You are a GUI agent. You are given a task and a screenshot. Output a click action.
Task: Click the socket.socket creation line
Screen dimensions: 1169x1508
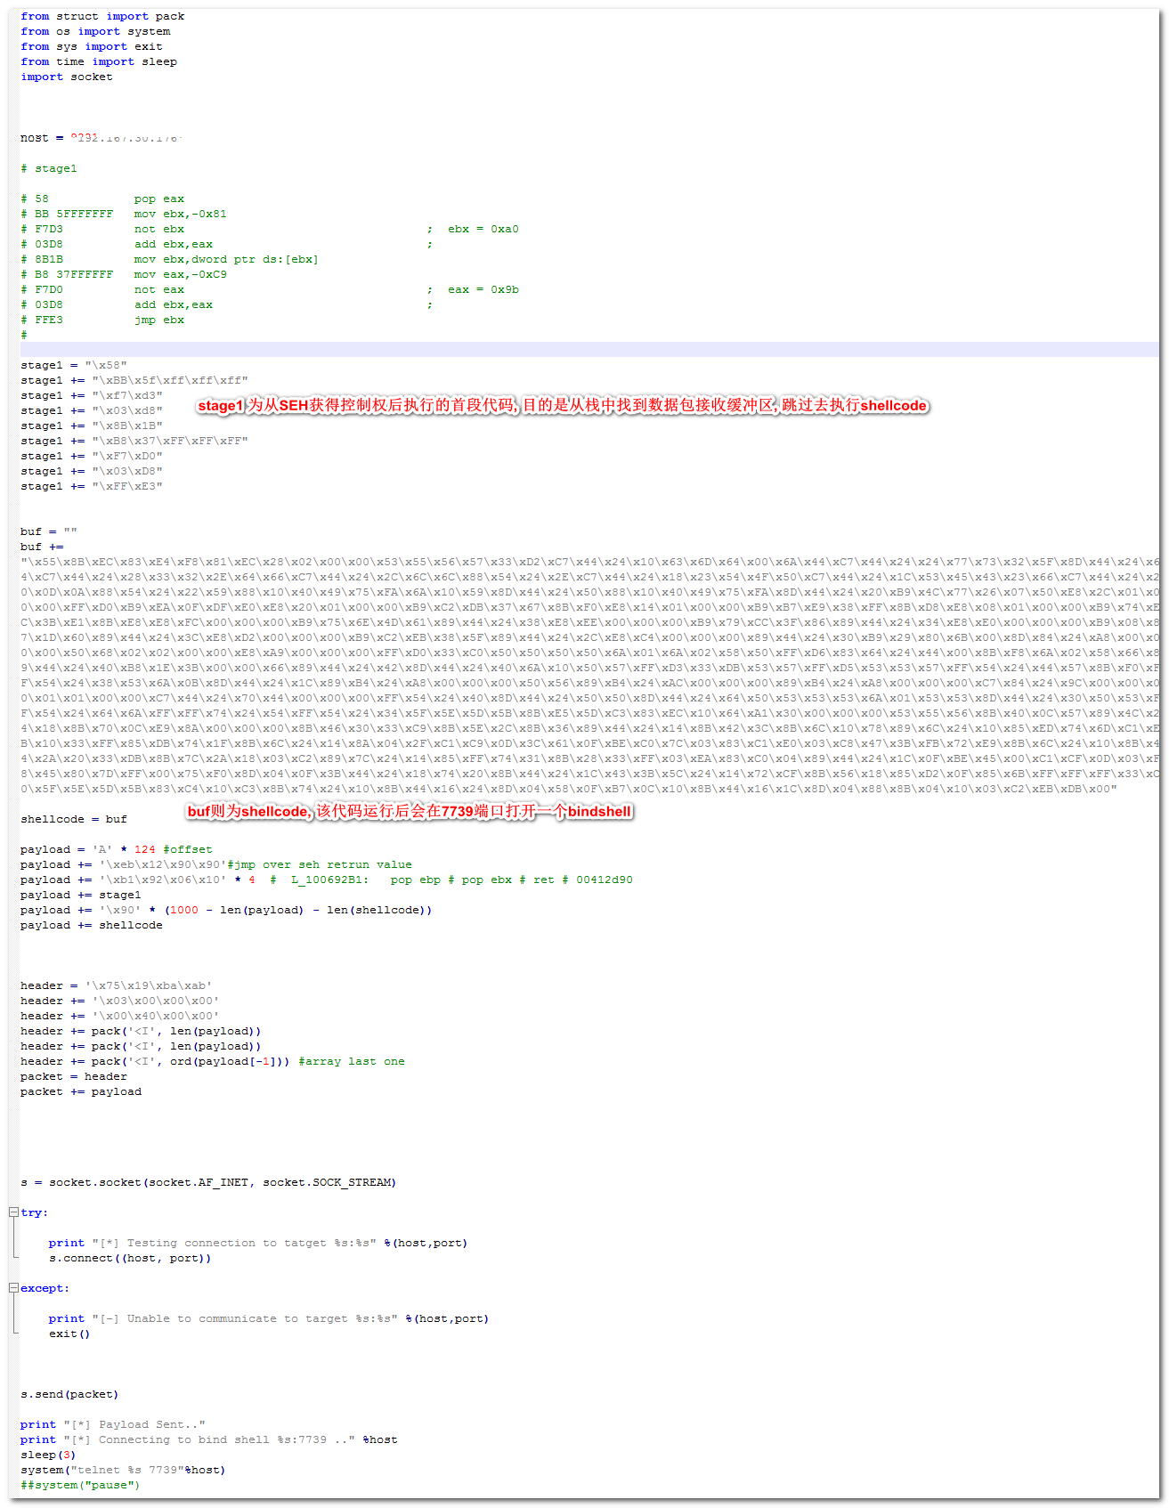(x=208, y=1182)
